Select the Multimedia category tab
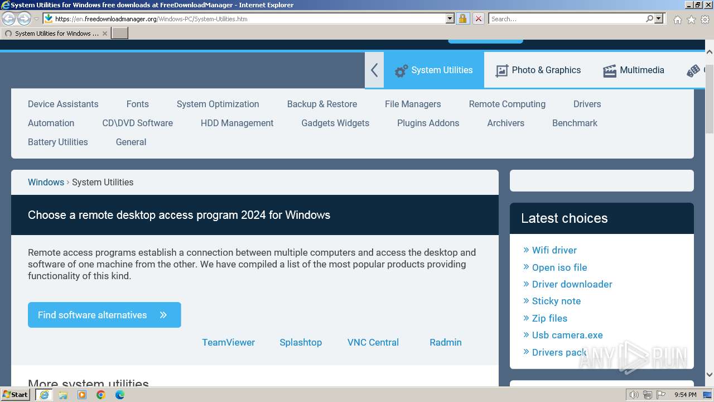This screenshot has width=714, height=402. pos(634,70)
